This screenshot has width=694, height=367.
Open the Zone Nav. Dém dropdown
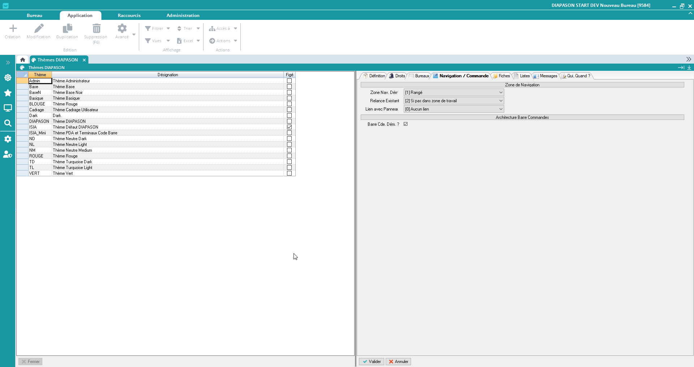(501, 92)
